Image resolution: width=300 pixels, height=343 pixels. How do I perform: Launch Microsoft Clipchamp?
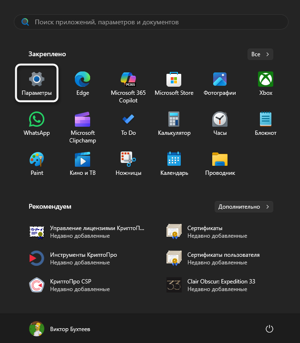[x=83, y=127]
